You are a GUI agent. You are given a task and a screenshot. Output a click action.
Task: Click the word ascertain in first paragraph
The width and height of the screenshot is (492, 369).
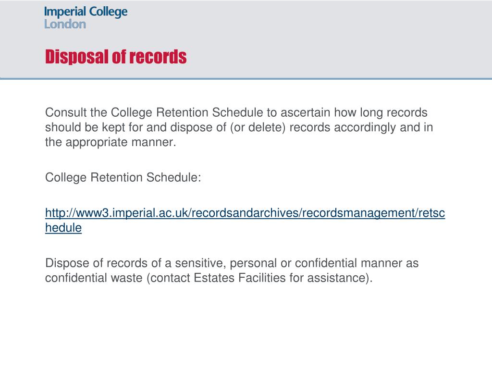coord(305,112)
